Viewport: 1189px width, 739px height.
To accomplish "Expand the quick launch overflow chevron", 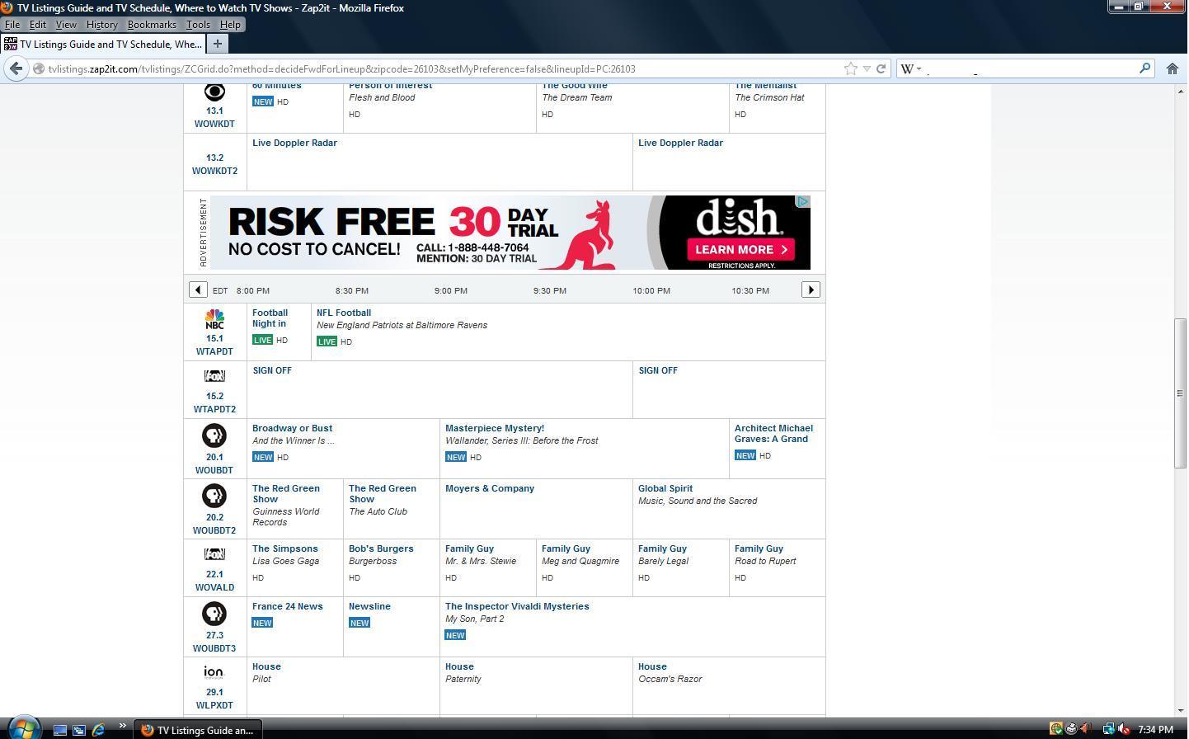I will click(x=122, y=726).
